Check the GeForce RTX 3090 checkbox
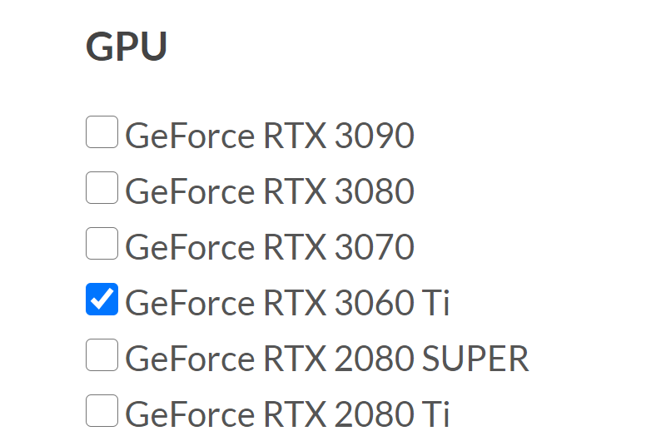Viewport: 666px width, 441px height. pos(102,133)
